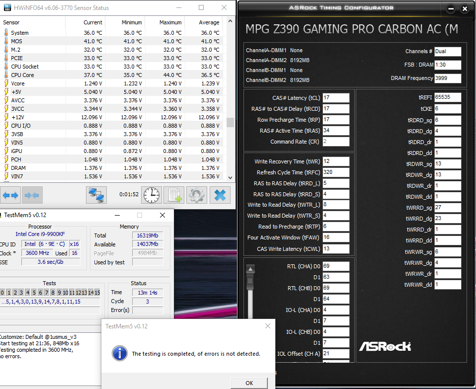The height and width of the screenshot is (389, 476).
Task: Click the tRCD value field showing 17
Action: point(336,109)
